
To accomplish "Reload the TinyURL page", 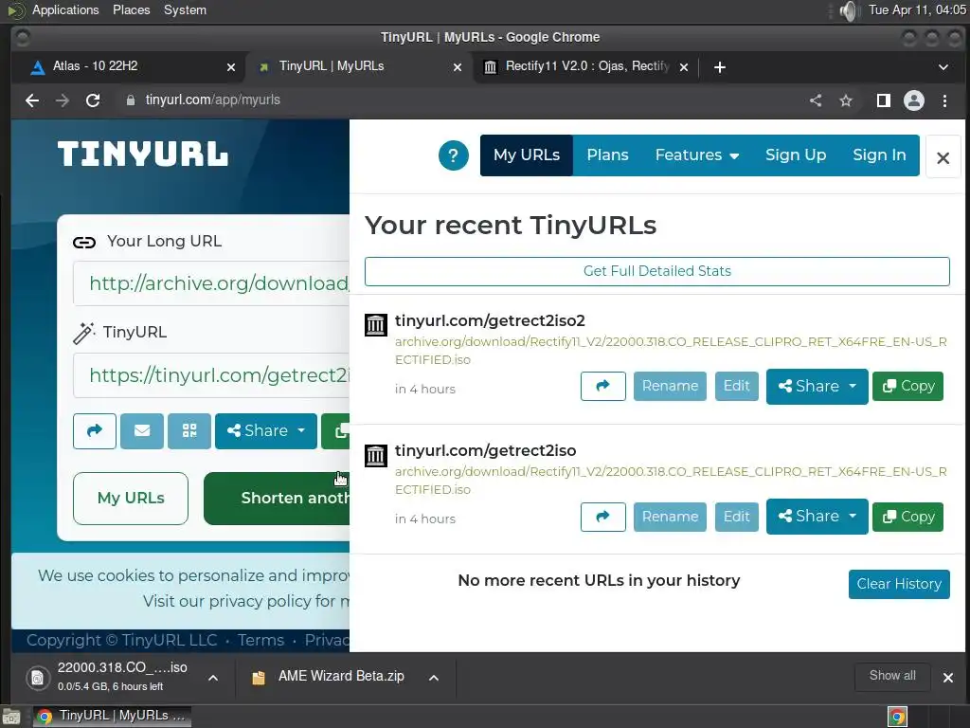I will coord(93,100).
